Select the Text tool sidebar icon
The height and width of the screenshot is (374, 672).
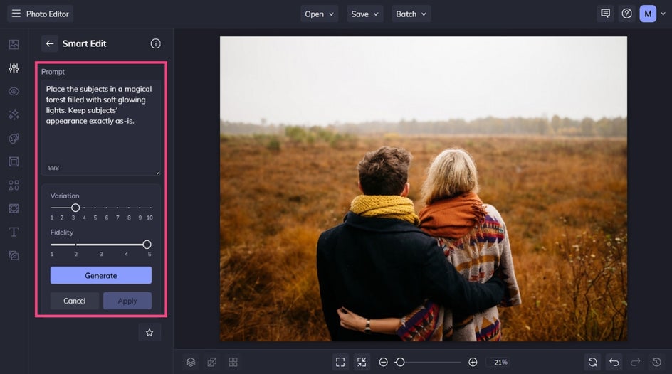click(x=14, y=232)
